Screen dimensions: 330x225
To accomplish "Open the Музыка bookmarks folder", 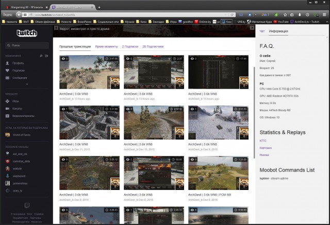I will pyautogui.click(x=127, y=22).
